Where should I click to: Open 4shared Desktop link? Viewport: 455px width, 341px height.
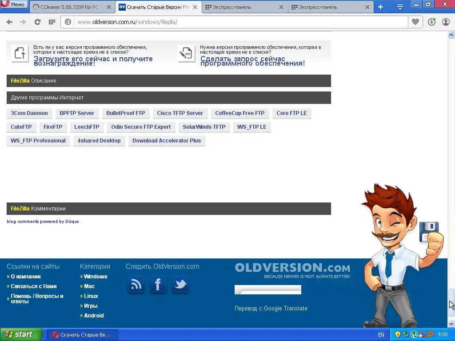pos(99,141)
